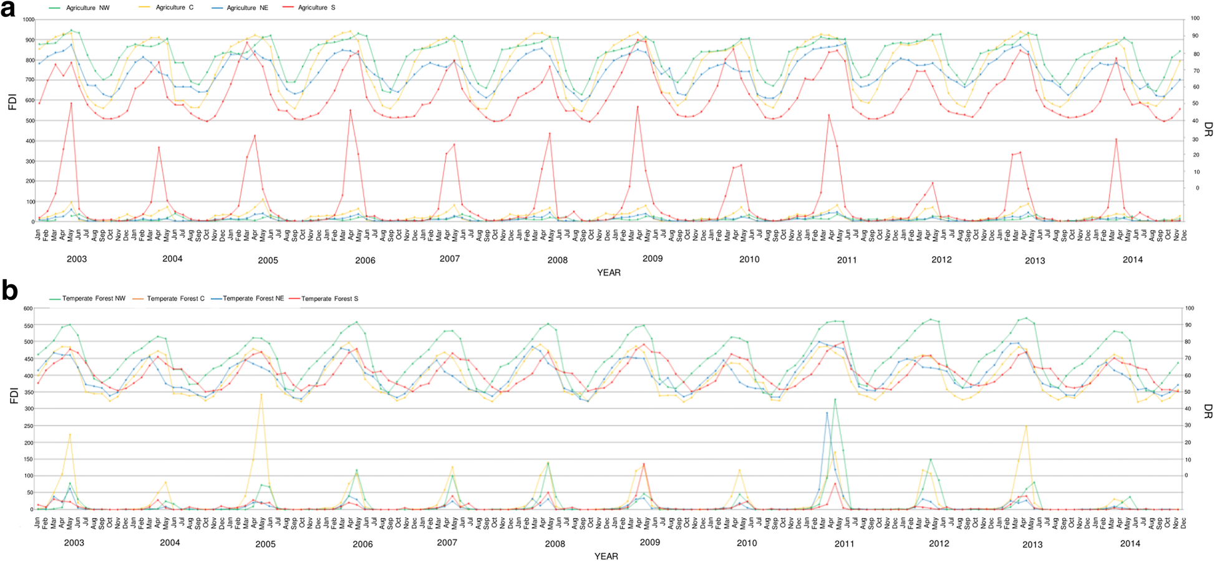Click the panel letter 'a' label
Screen dimensions: 1214x561
point(8,10)
